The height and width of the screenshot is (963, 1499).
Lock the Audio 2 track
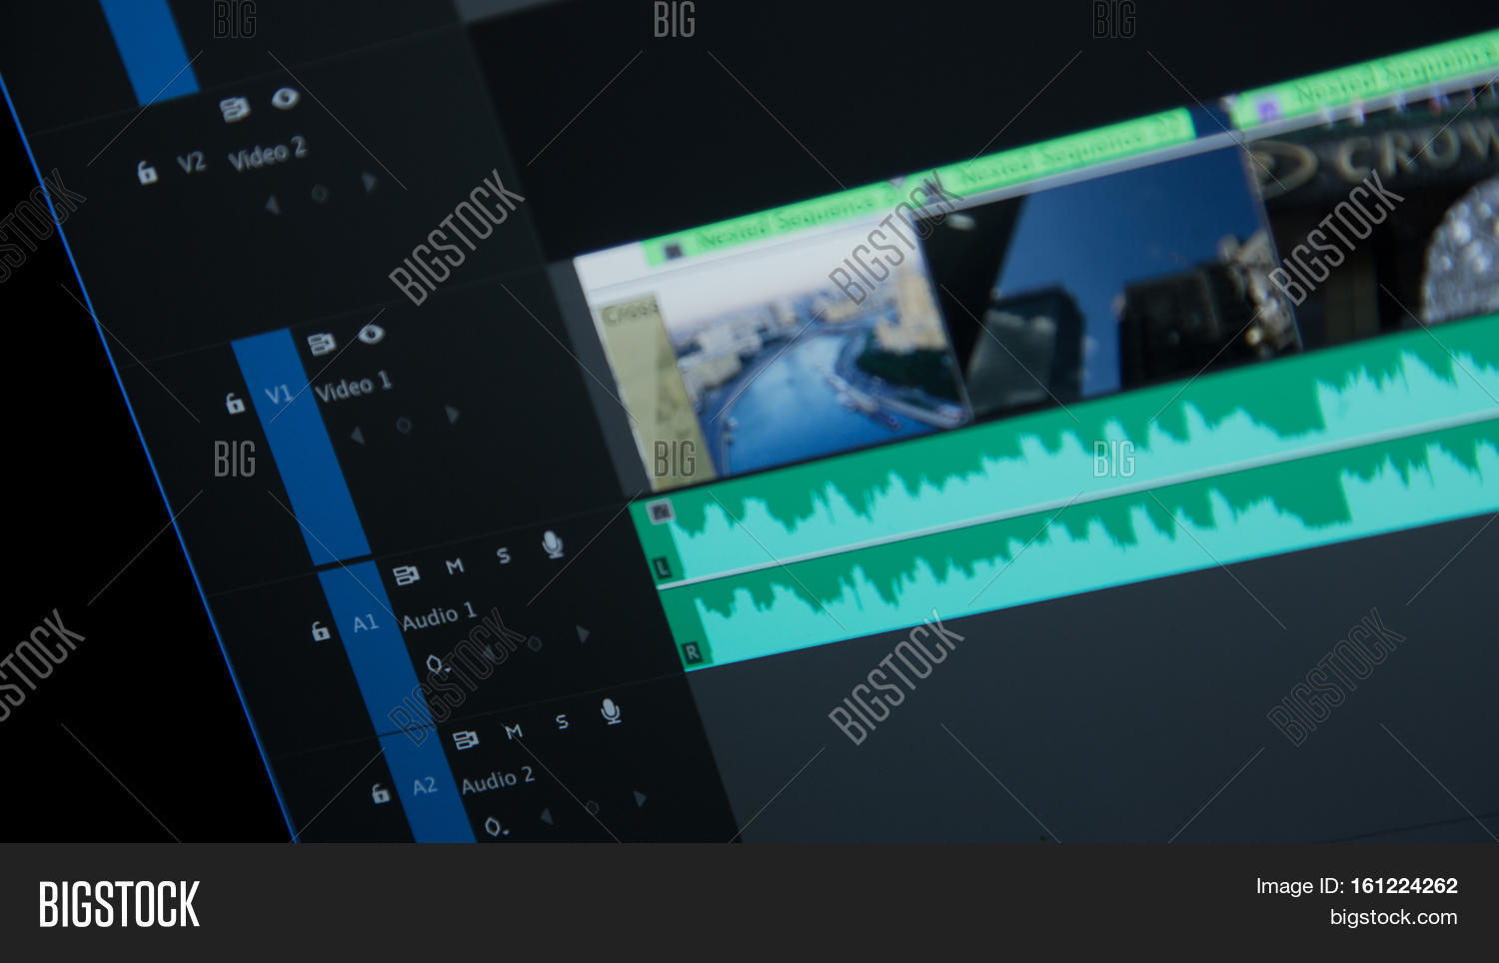click(x=380, y=793)
